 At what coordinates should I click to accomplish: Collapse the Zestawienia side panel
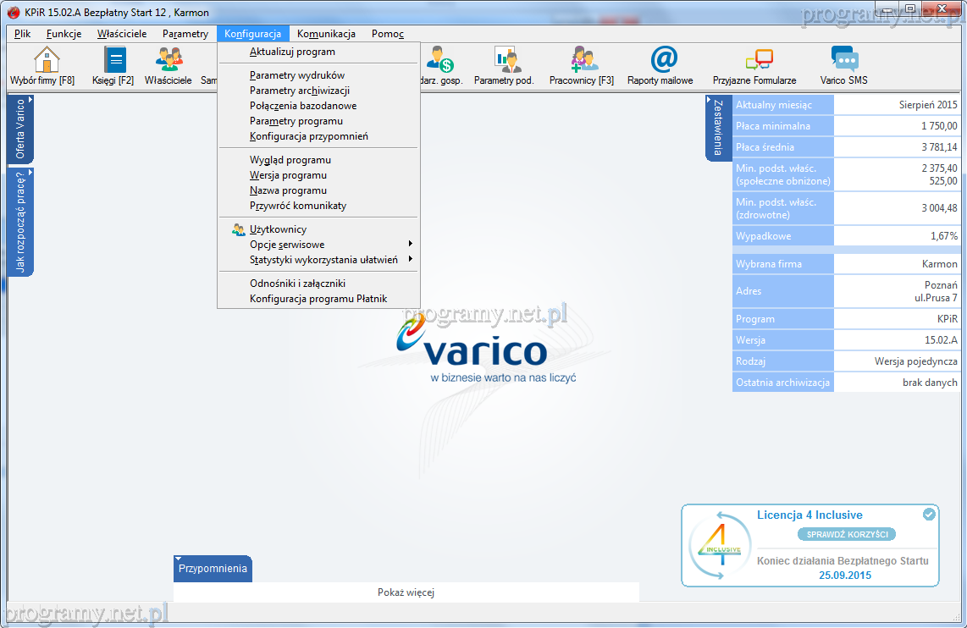click(x=717, y=127)
